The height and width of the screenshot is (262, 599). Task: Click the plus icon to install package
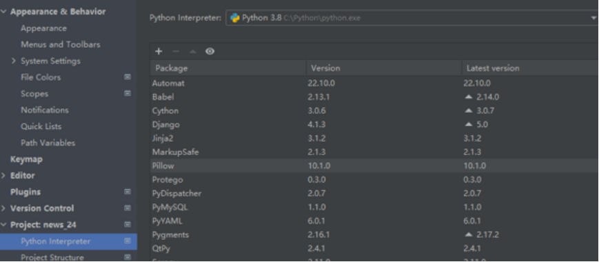point(159,52)
